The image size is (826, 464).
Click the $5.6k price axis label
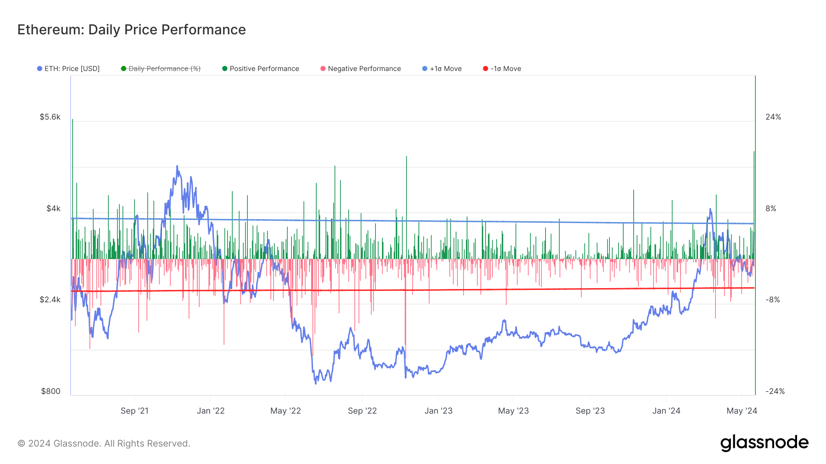point(50,117)
